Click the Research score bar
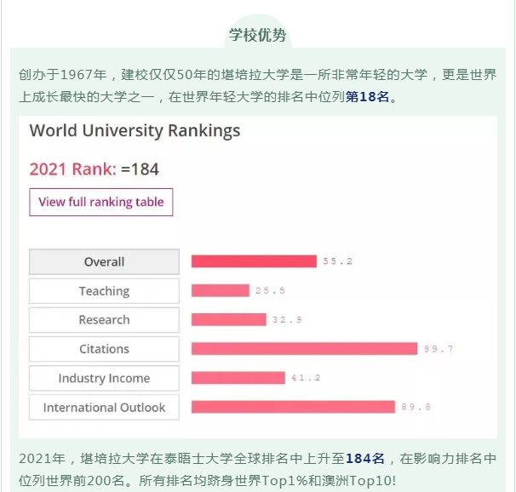The width and height of the screenshot is (516, 492). point(228,319)
